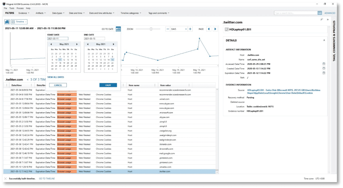Click the Timeline view icon

tap(13, 21)
